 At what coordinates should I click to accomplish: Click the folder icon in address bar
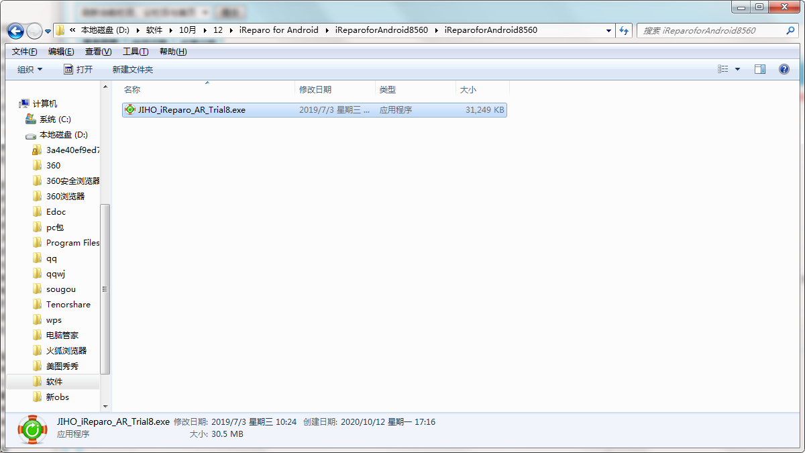pos(60,30)
